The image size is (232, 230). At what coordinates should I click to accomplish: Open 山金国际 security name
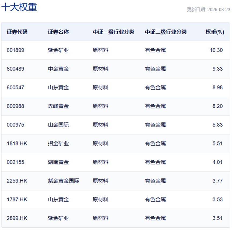click(58, 125)
